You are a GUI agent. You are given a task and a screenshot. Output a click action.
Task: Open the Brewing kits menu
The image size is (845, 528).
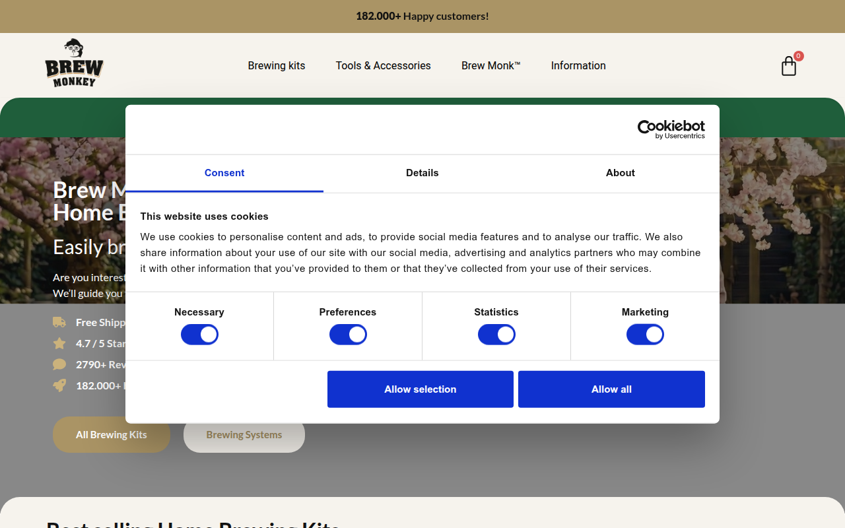point(277,65)
